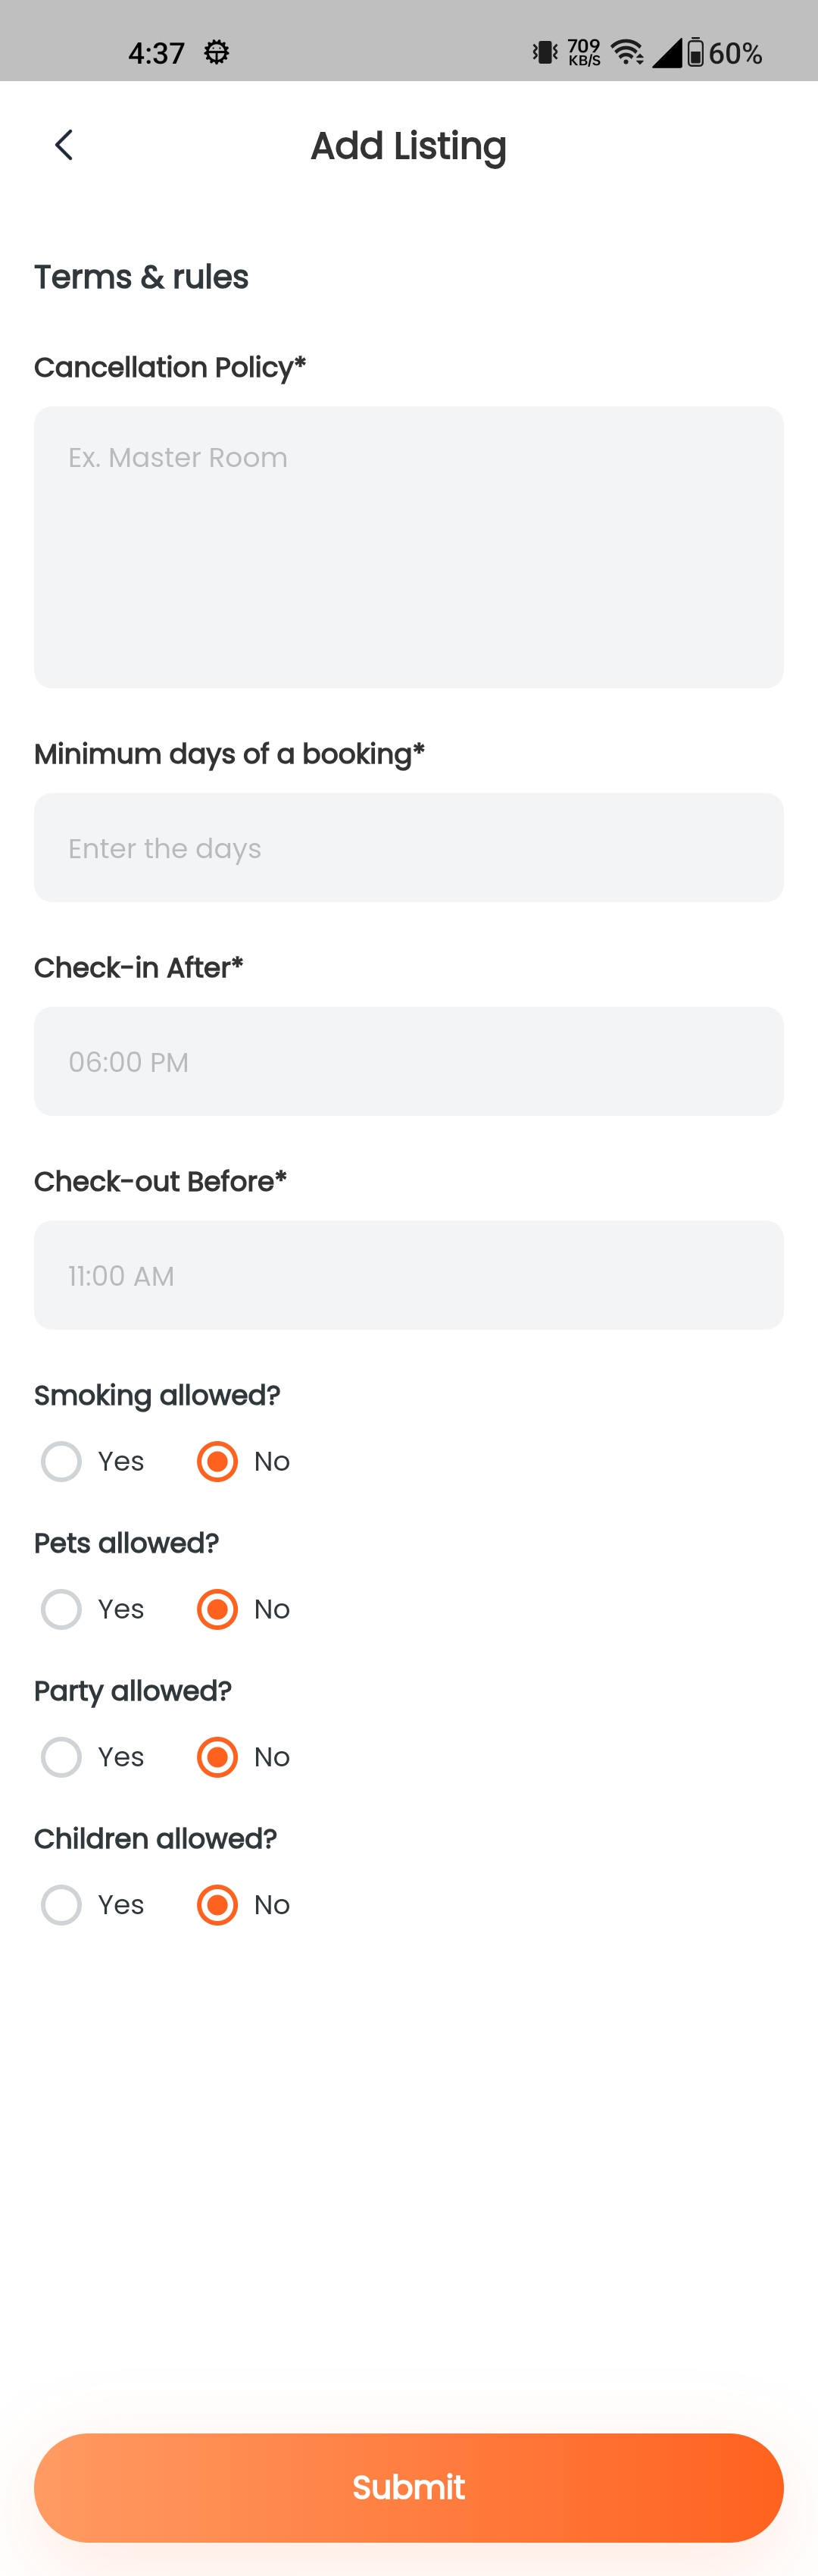This screenshot has width=818, height=2576.
Task: Tap the back arrow icon
Action: click(x=64, y=145)
